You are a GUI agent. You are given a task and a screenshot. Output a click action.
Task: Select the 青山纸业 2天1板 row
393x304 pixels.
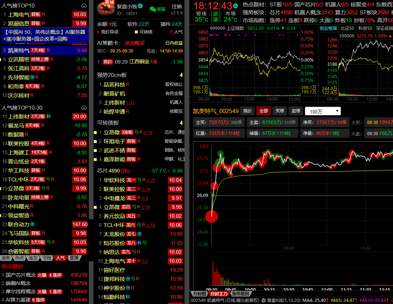tap(44, 161)
